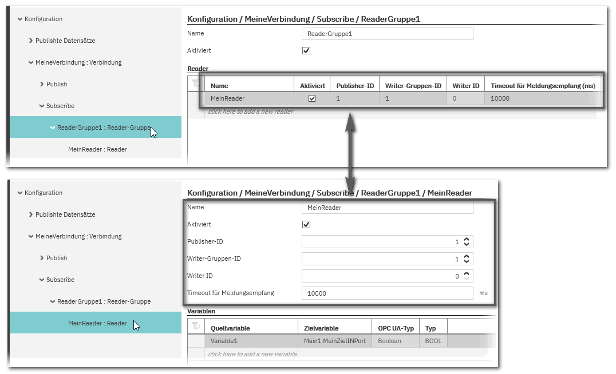Collapse the highlighted ReaderGruppe1 : Reader-Gruppe node
Image resolution: width=616 pixels, height=374 pixels.
click(52, 128)
